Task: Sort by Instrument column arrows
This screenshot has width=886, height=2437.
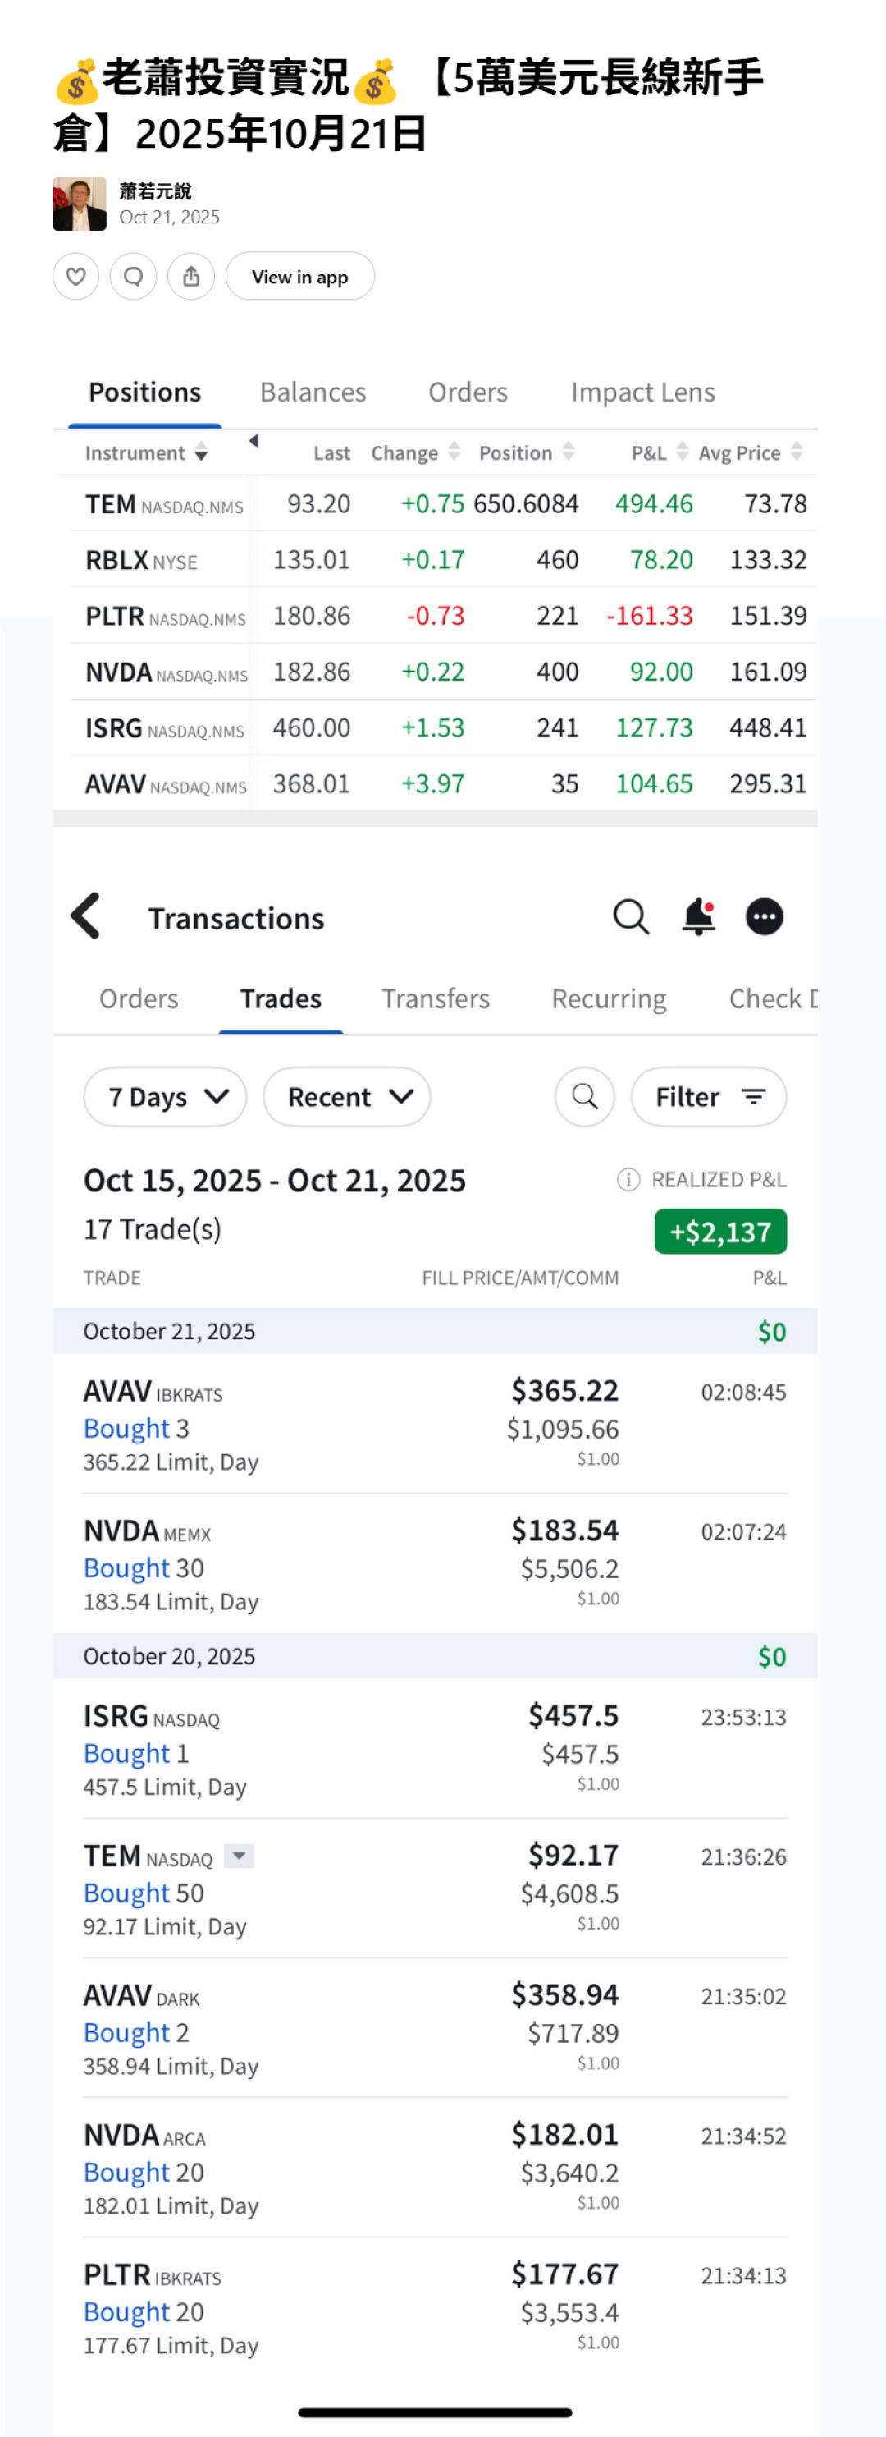Action: click(202, 453)
